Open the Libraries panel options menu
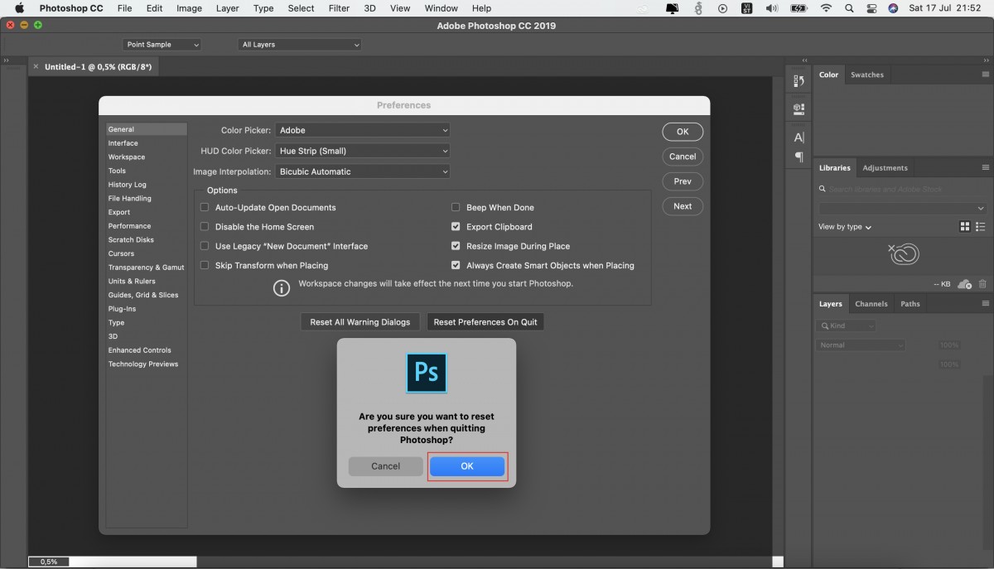This screenshot has width=994, height=569. [x=986, y=167]
